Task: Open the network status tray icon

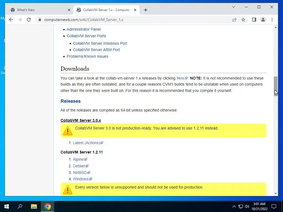Action: click(x=241, y=206)
